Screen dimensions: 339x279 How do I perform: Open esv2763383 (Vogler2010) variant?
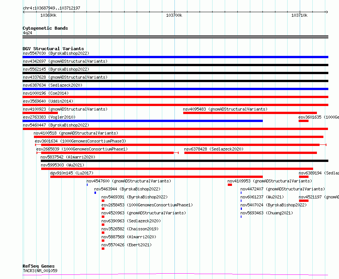coord(49,117)
